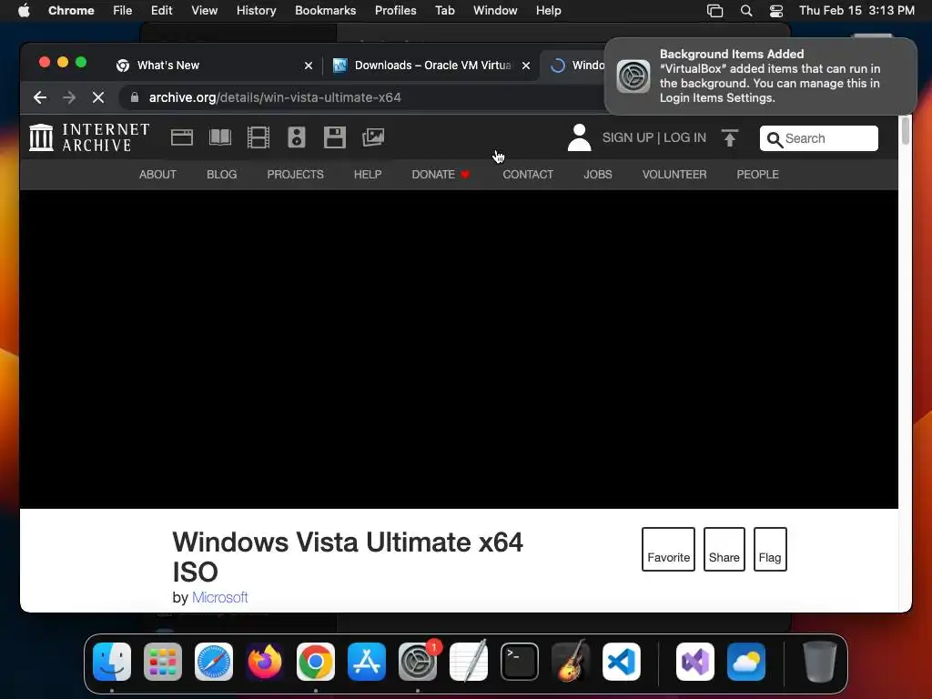Open the Bookmarks menu
932x699 pixels.
tap(325, 11)
